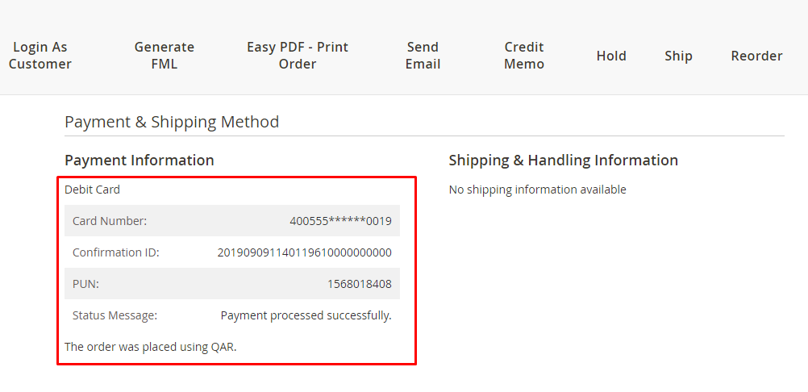Click the PUN value 1568018408
The width and height of the screenshot is (808, 392).
[x=359, y=284]
